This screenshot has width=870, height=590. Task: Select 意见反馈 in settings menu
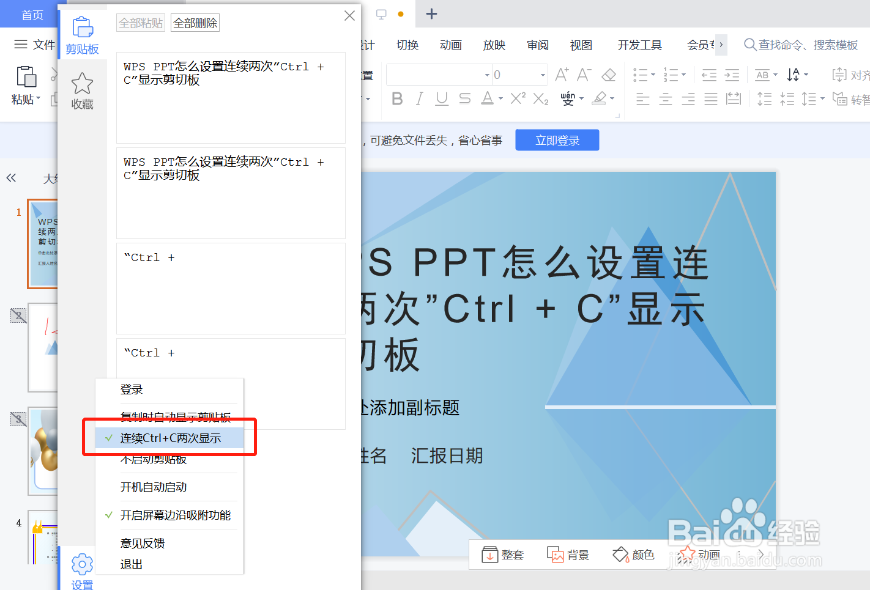169,544
